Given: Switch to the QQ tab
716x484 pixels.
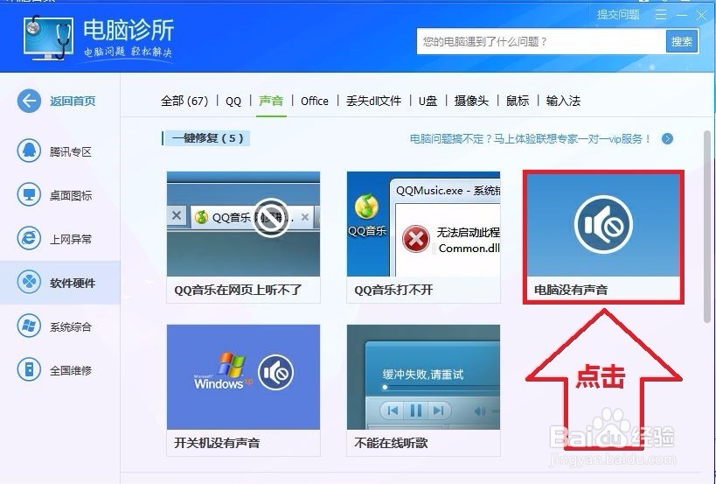Looking at the screenshot, I should pos(233,101).
